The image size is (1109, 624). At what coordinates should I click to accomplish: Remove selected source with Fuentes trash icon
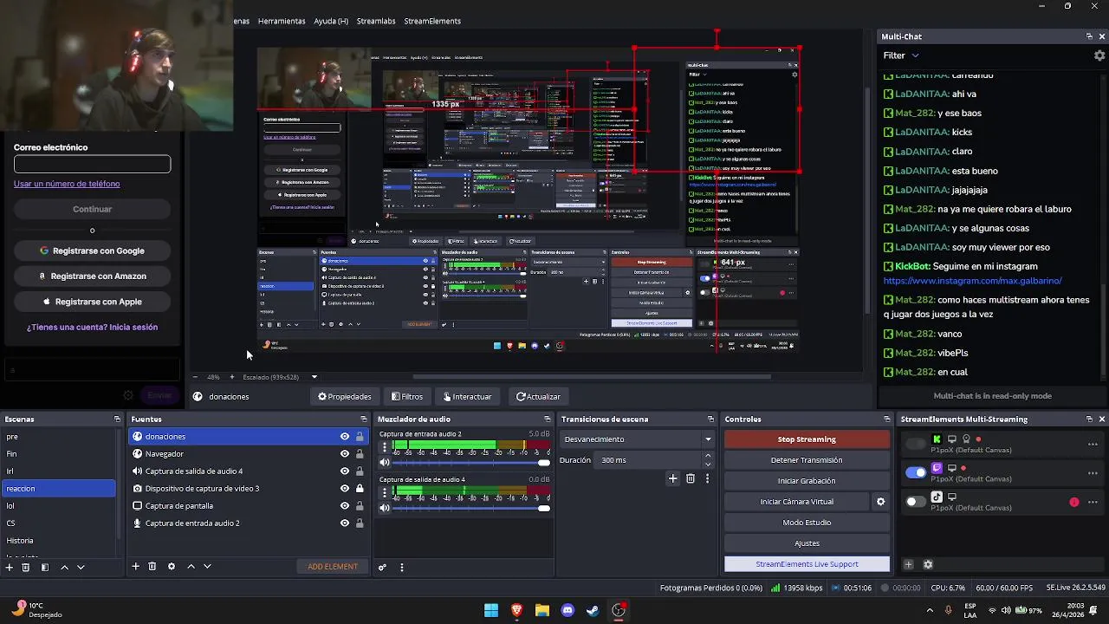coord(152,567)
